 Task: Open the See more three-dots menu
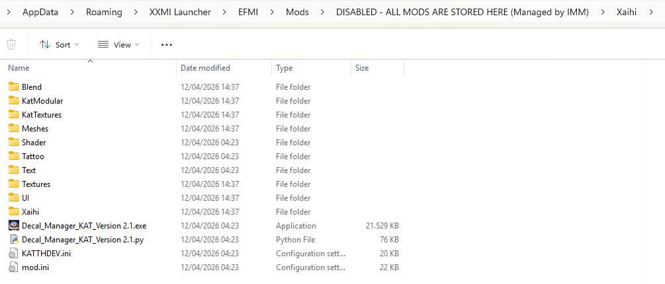click(x=167, y=44)
